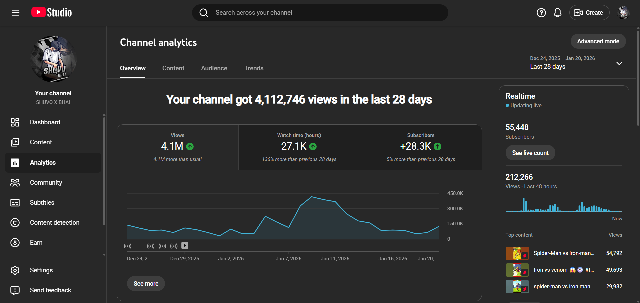Screen dimensions: 640x303
Task: Switch to the Trends tab
Action: pyautogui.click(x=254, y=68)
